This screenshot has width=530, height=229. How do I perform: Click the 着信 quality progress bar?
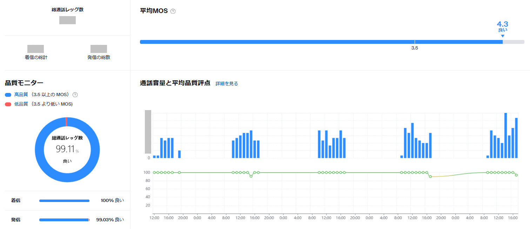(64, 201)
